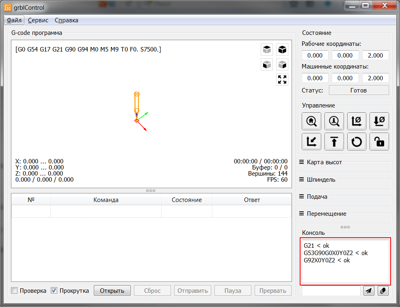Click the machine X coordinate field
Screen dimensions: 400x307
(315, 78)
